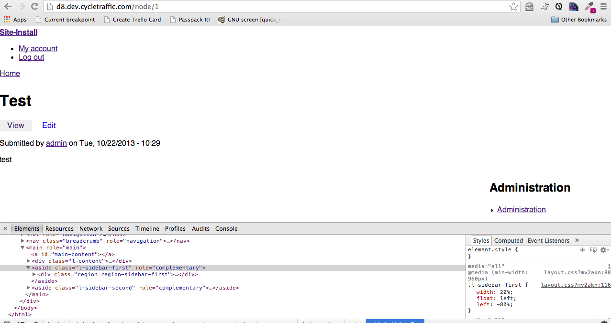Open the Chrome menu hamburger icon
611x323 pixels.
(603, 7)
